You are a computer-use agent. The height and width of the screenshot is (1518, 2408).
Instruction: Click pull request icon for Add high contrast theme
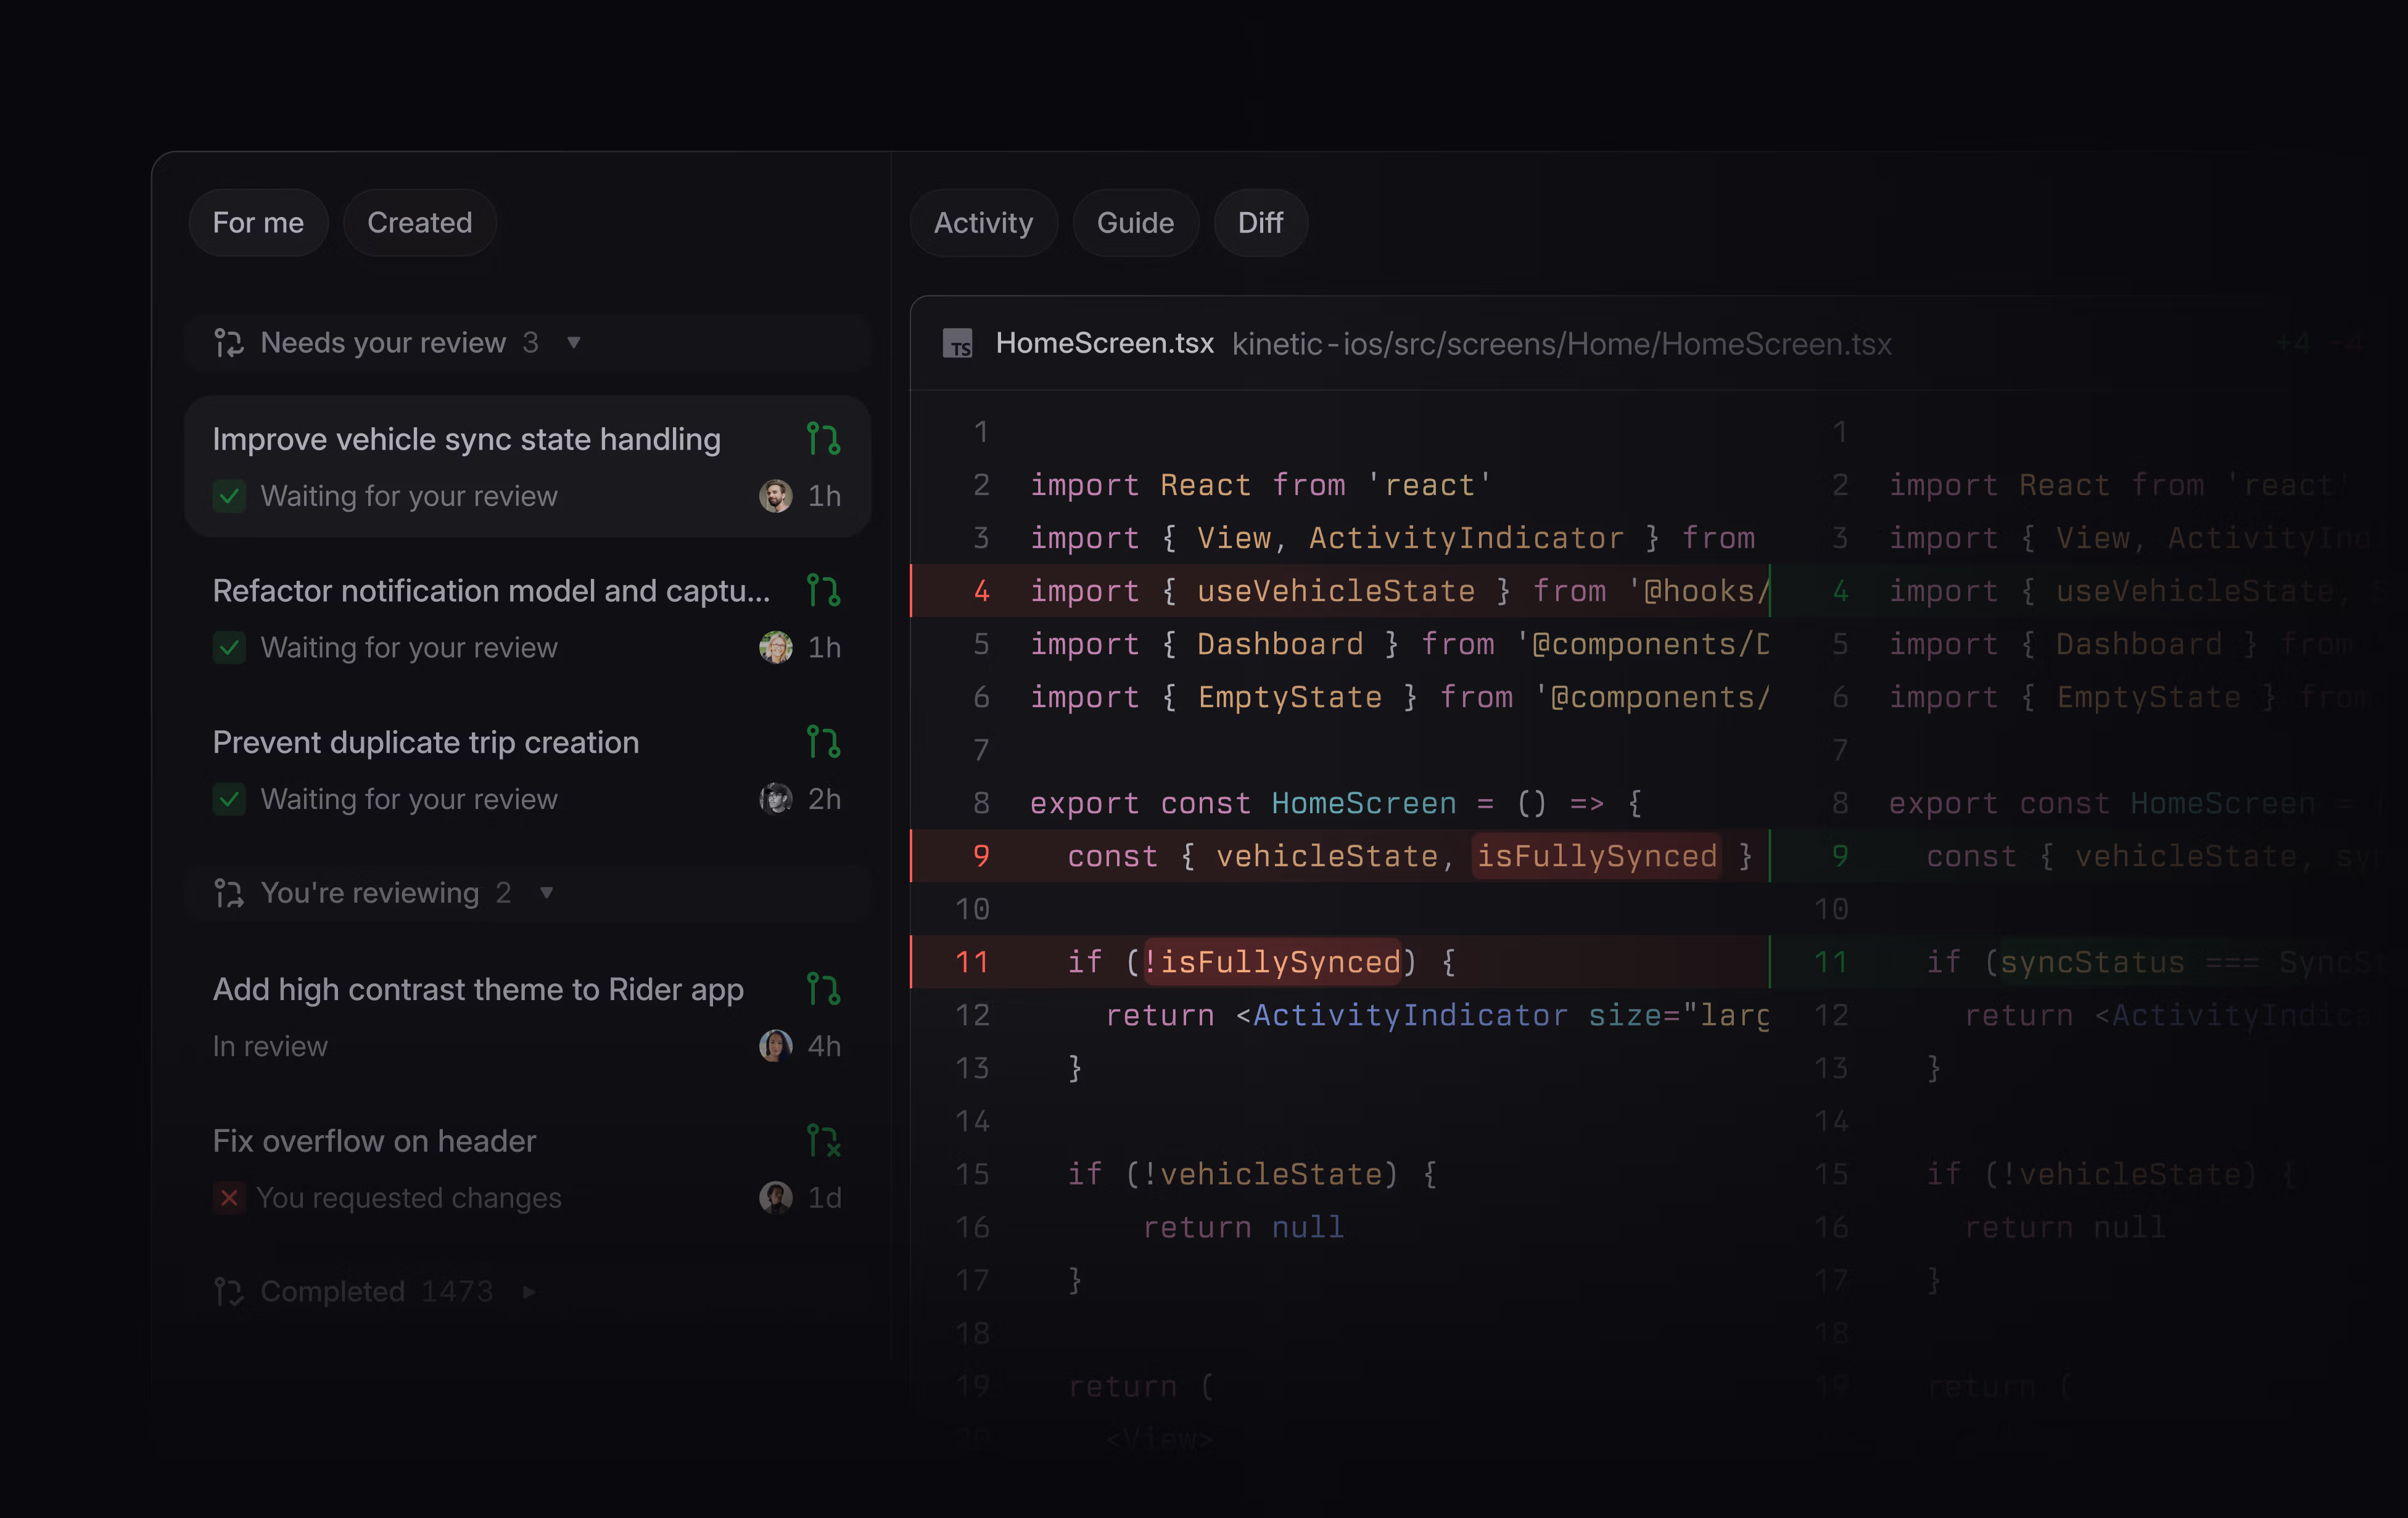(823, 990)
